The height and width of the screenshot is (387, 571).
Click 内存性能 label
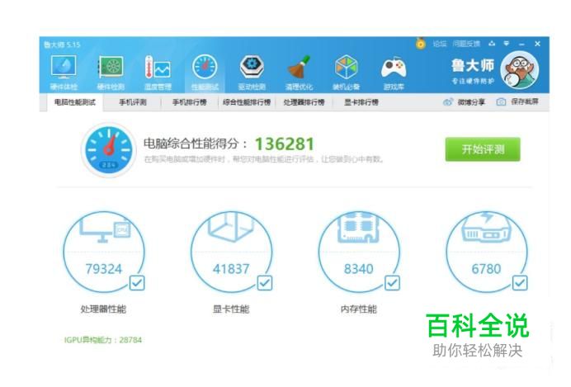click(x=359, y=309)
